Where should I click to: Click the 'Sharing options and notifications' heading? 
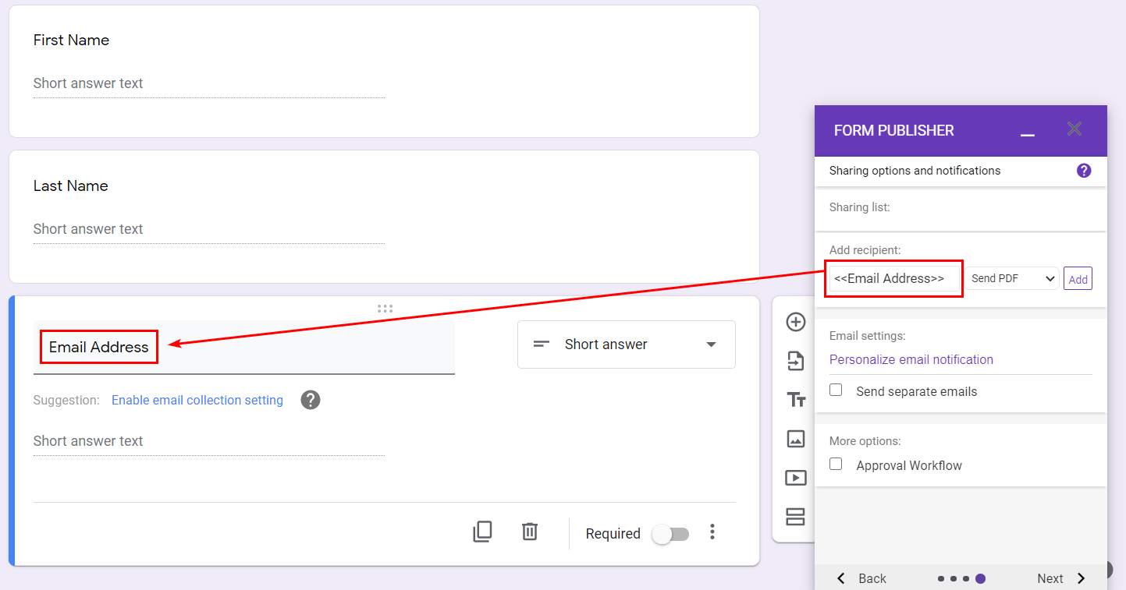pyautogui.click(x=915, y=171)
